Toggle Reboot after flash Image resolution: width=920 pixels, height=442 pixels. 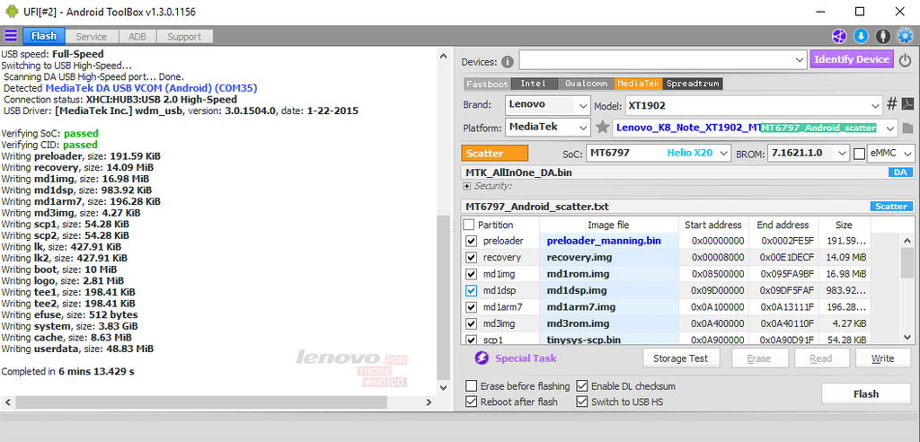click(471, 402)
